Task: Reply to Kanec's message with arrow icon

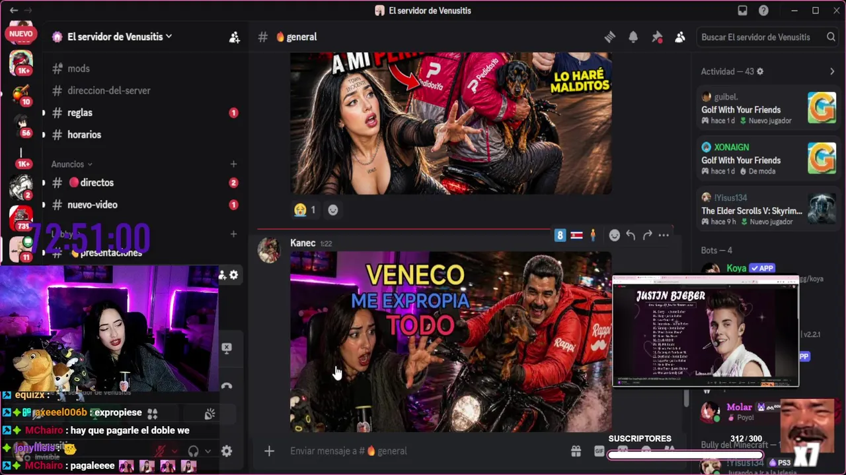Action: click(x=631, y=235)
